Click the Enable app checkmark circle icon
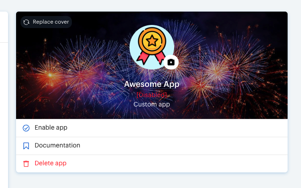Viewport: 301px width, 188px height. (26, 128)
